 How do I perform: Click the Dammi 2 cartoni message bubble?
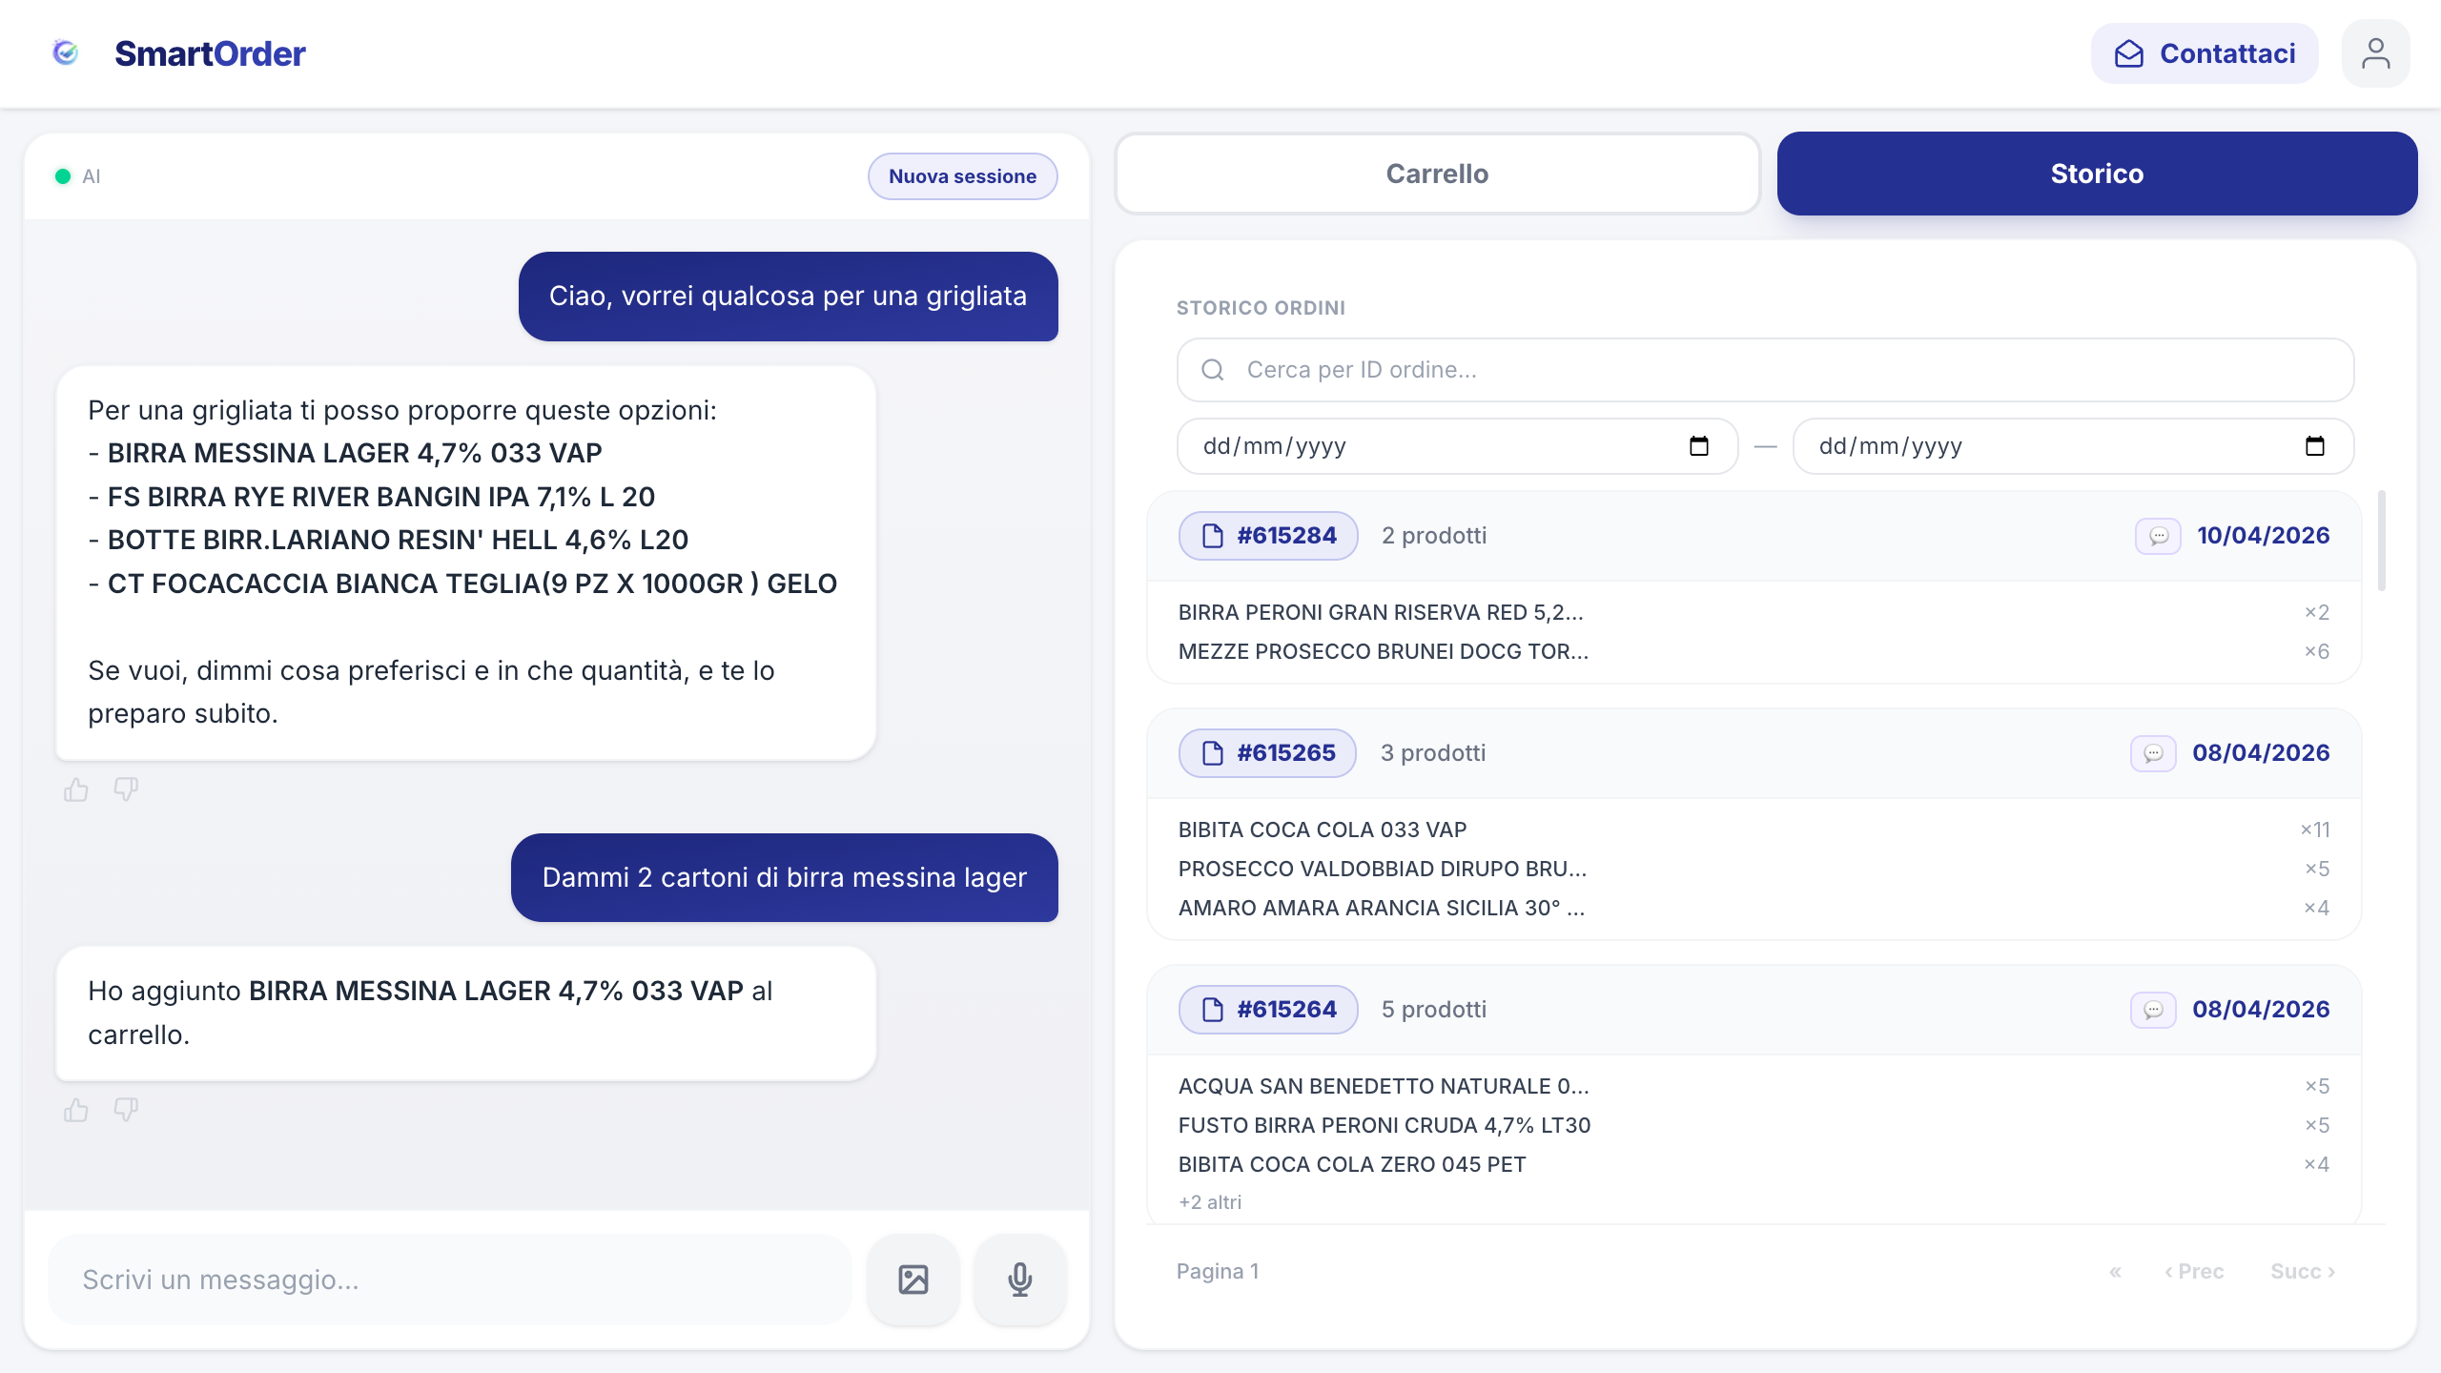(784, 878)
